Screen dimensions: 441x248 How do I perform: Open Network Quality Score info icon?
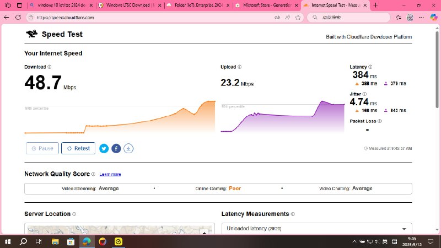[93, 174]
